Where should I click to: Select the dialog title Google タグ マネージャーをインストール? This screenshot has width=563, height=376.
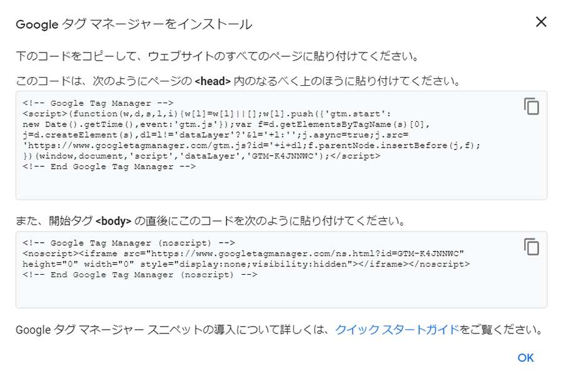pyautogui.click(x=134, y=24)
